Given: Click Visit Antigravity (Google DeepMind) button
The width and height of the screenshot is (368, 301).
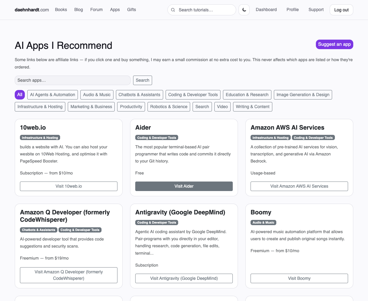Looking at the screenshot, I should [x=184, y=278].
